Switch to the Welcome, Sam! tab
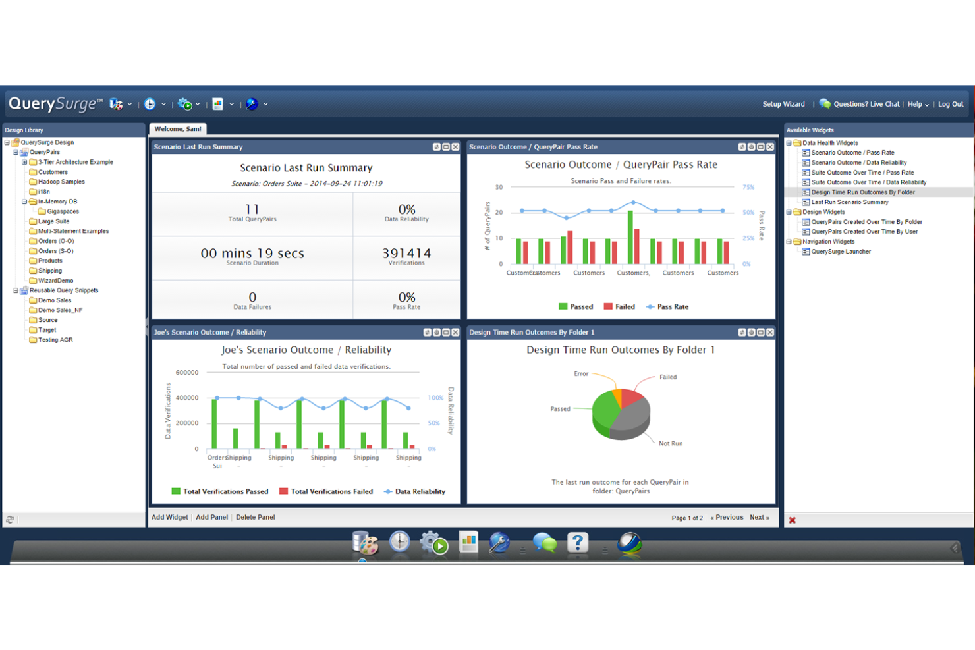The width and height of the screenshot is (975, 650). click(x=177, y=129)
